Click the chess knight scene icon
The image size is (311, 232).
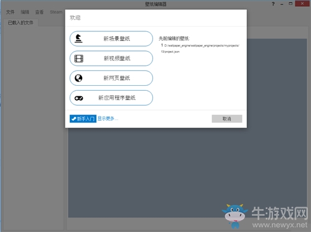click(78, 39)
